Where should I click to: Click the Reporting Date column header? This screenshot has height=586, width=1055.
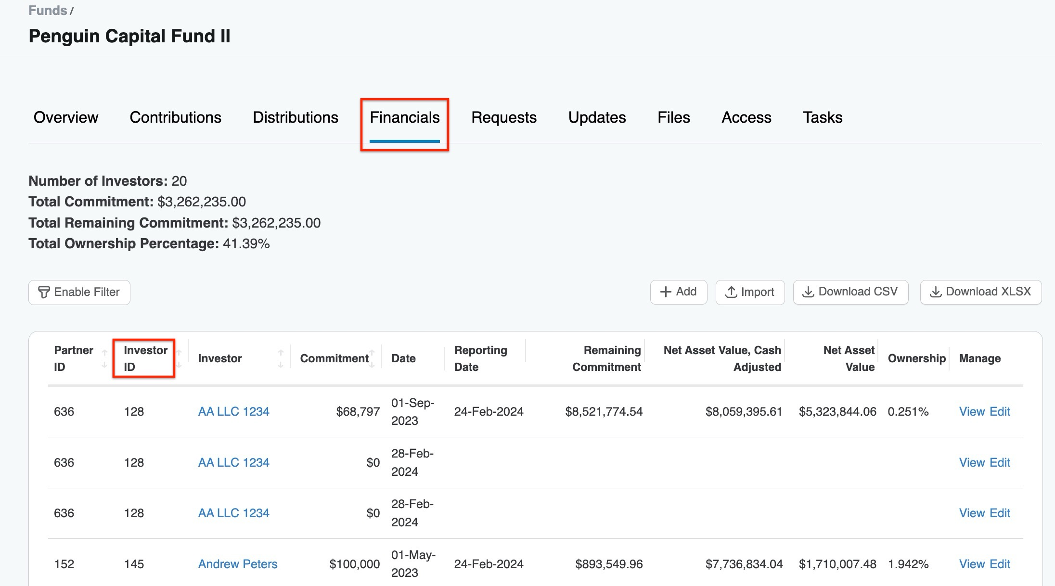[x=480, y=358]
